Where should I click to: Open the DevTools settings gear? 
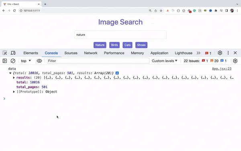tap(220, 53)
